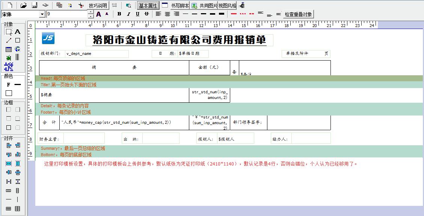
Task: Select the QR code object tool
Action: tap(9, 67)
